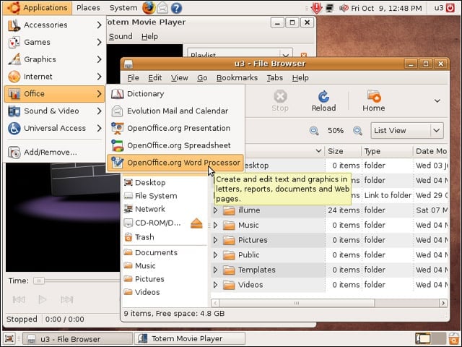Click the horizontal scrollbar in file list

click(297, 303)
